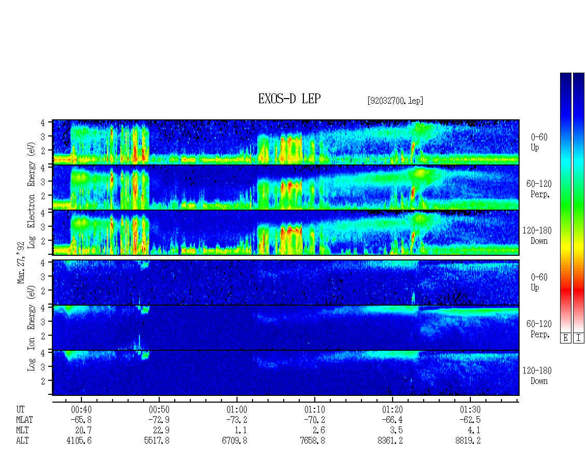
Task: Click the E box under the color bar
Action: pyautogui.click(x=565, y=338)
